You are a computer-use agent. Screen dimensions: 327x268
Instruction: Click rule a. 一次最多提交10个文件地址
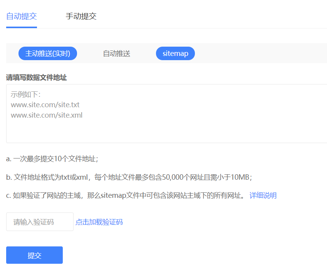52,159
